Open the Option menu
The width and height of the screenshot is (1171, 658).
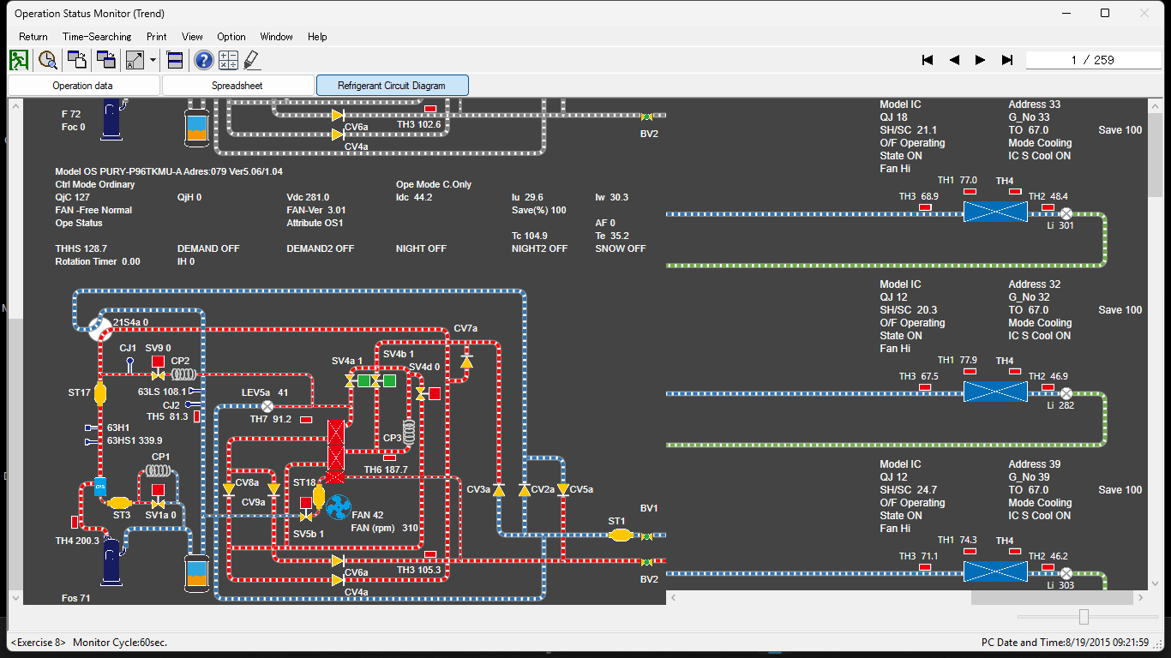(x=231, y=37)
